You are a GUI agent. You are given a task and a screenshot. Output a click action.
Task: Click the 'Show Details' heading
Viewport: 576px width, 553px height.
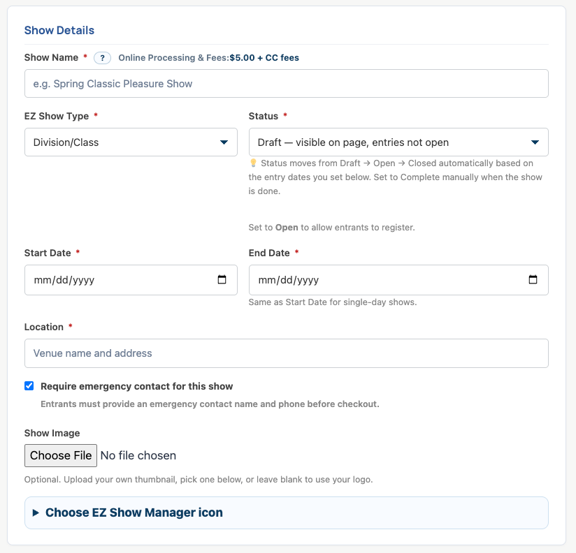coord(59,30)
